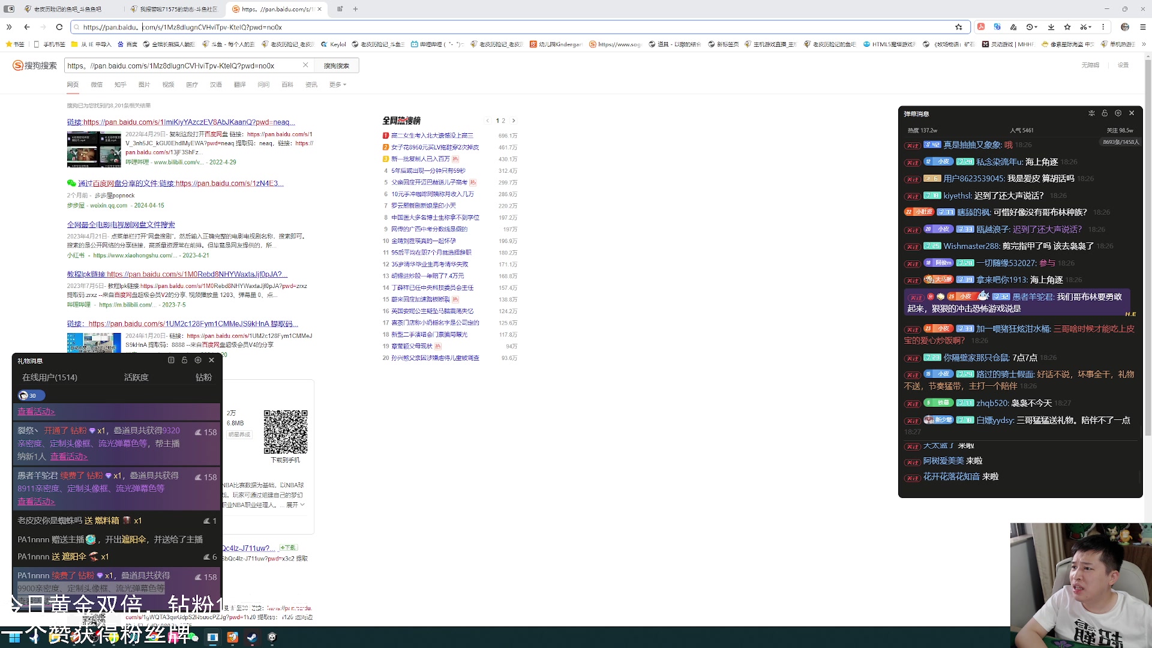The width and height of the screenshot is (1152, 648).
Task: Expand the sidebar with the double-chevron icon
Action: coord(9,27)
